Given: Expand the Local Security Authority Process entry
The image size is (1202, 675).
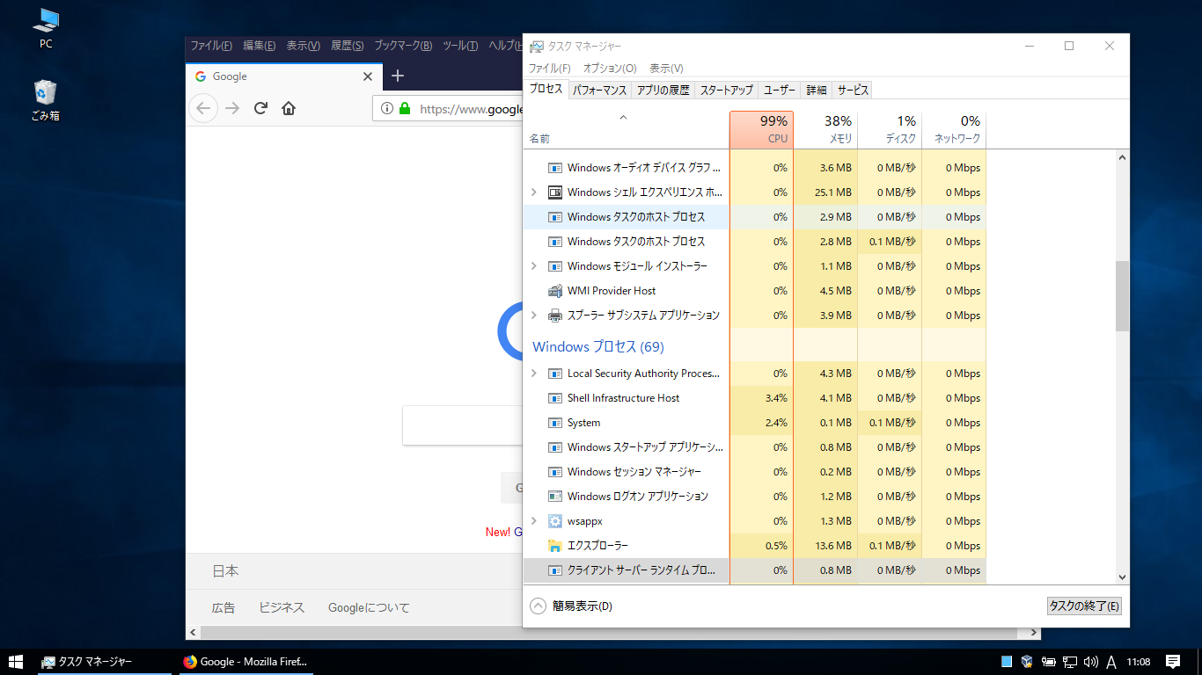Looking at the screenshot, I should click(534, 374).
